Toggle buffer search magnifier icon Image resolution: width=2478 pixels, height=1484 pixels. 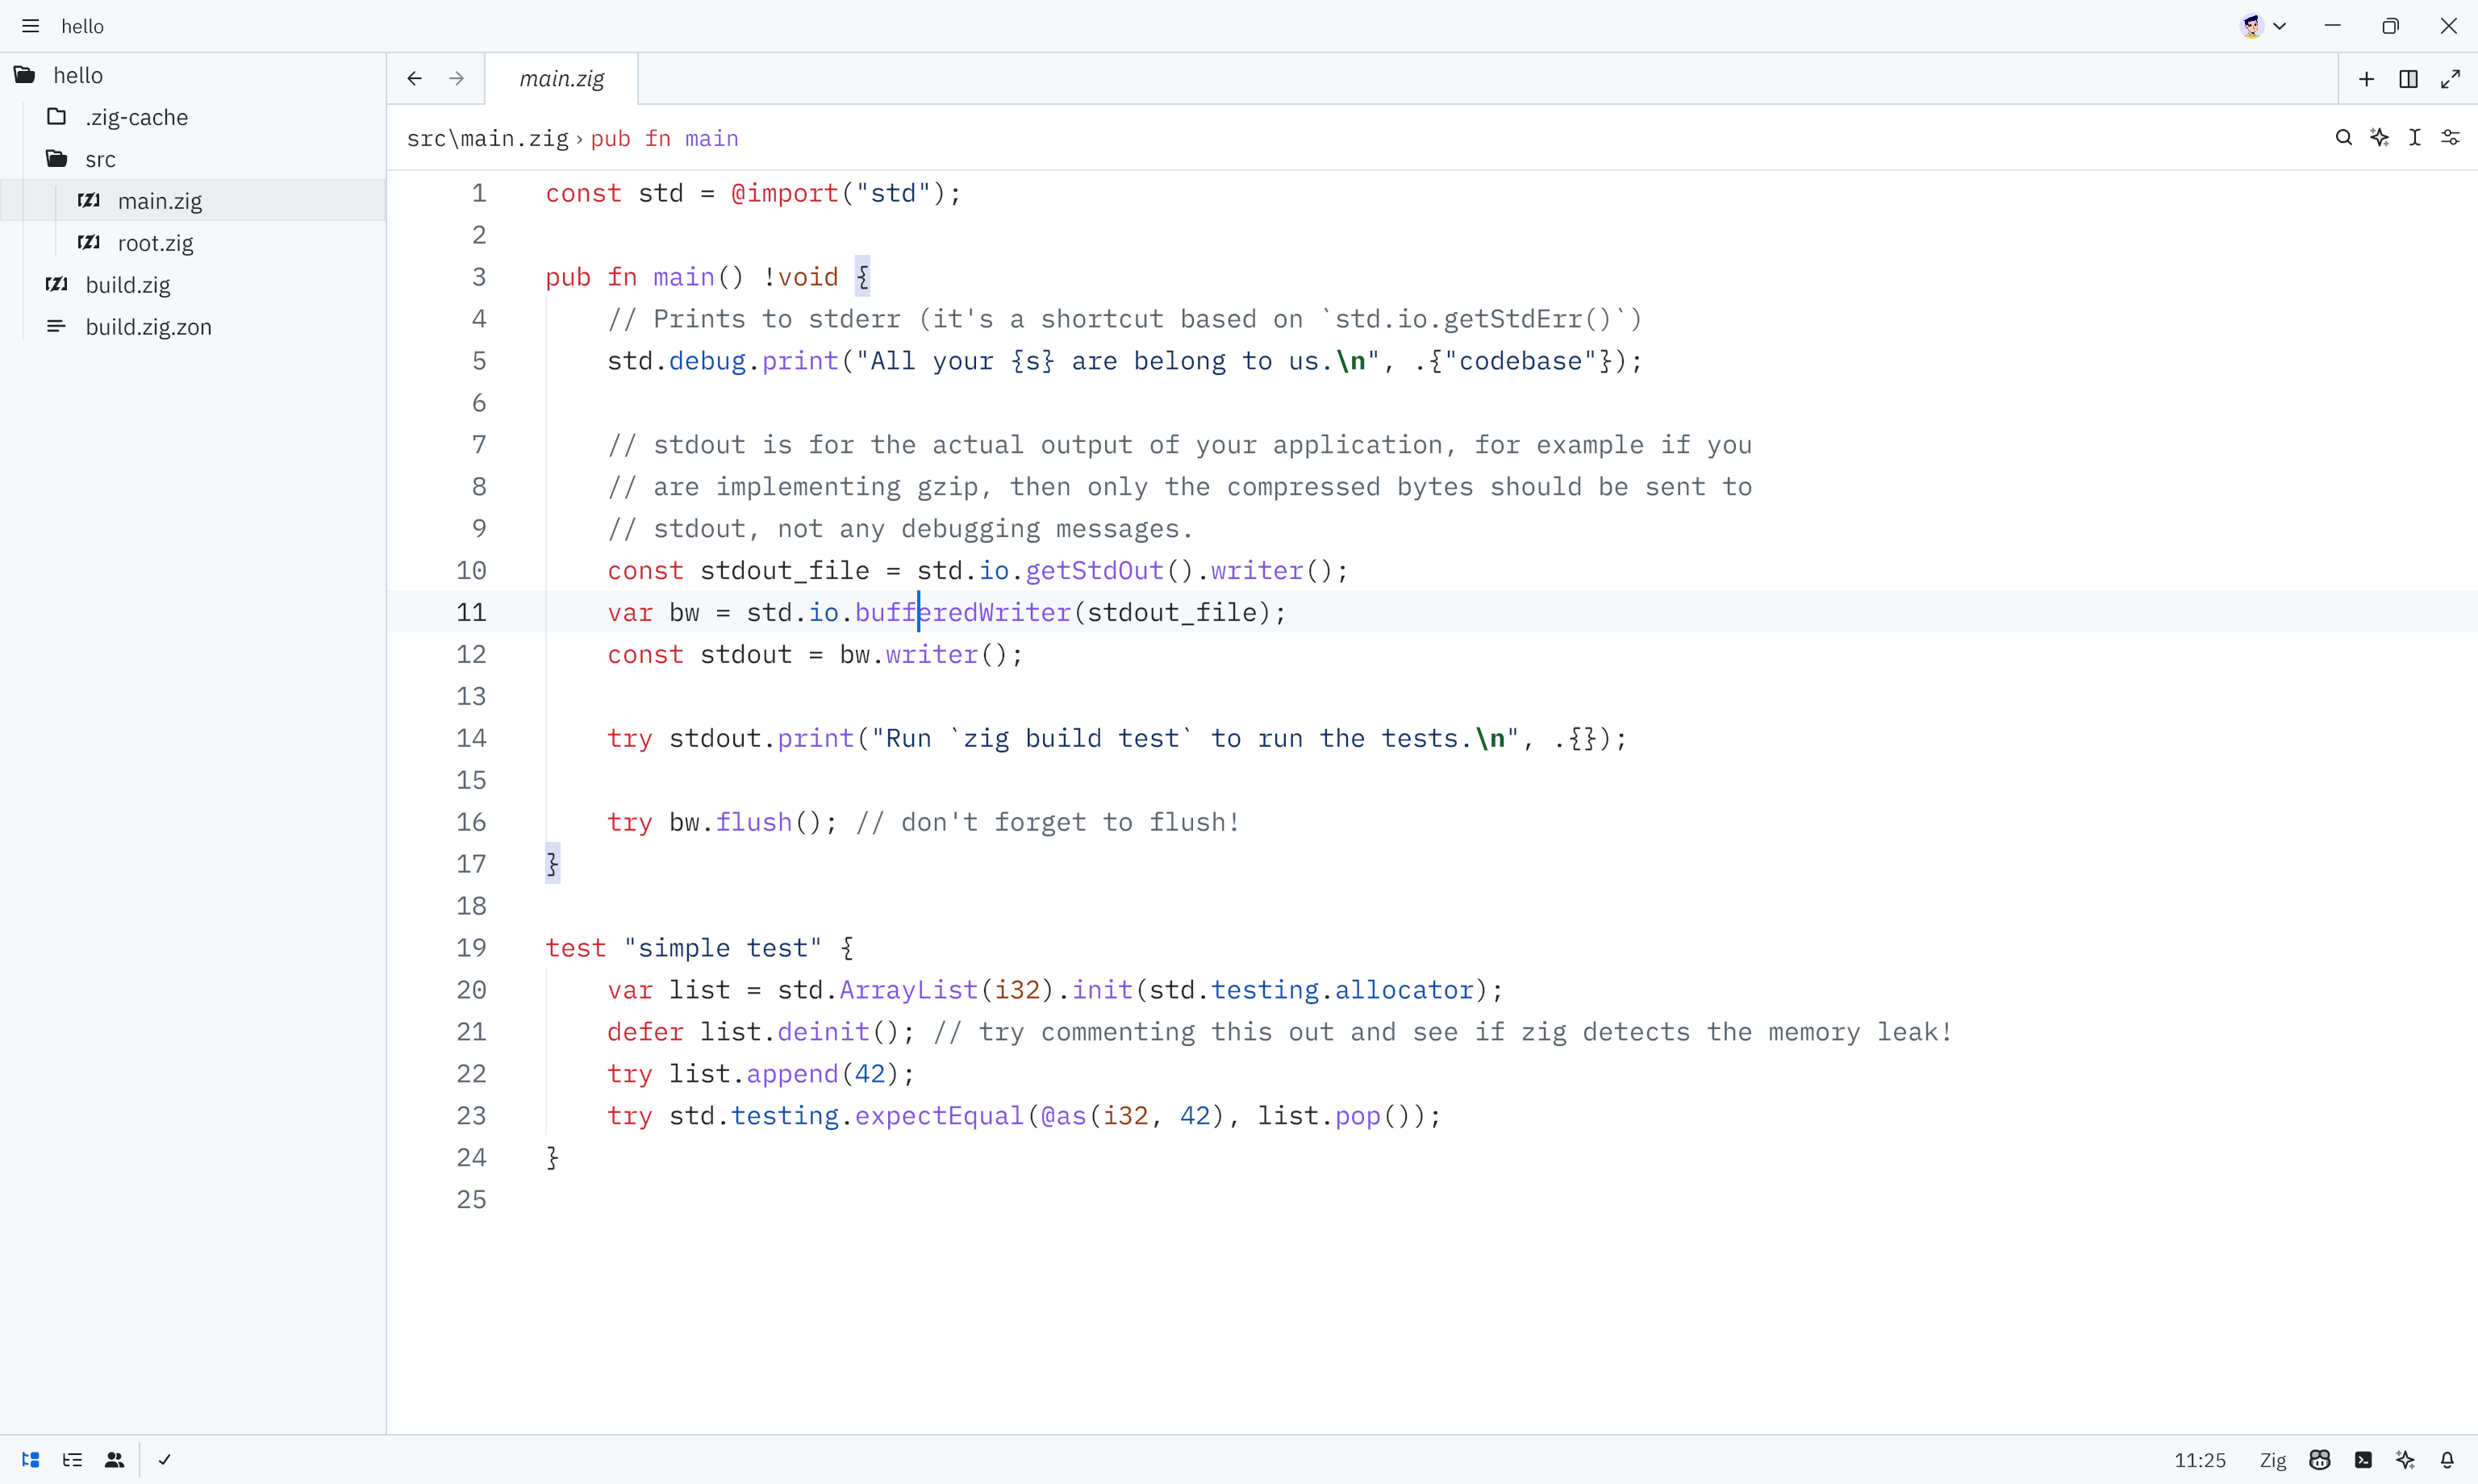2343,138
